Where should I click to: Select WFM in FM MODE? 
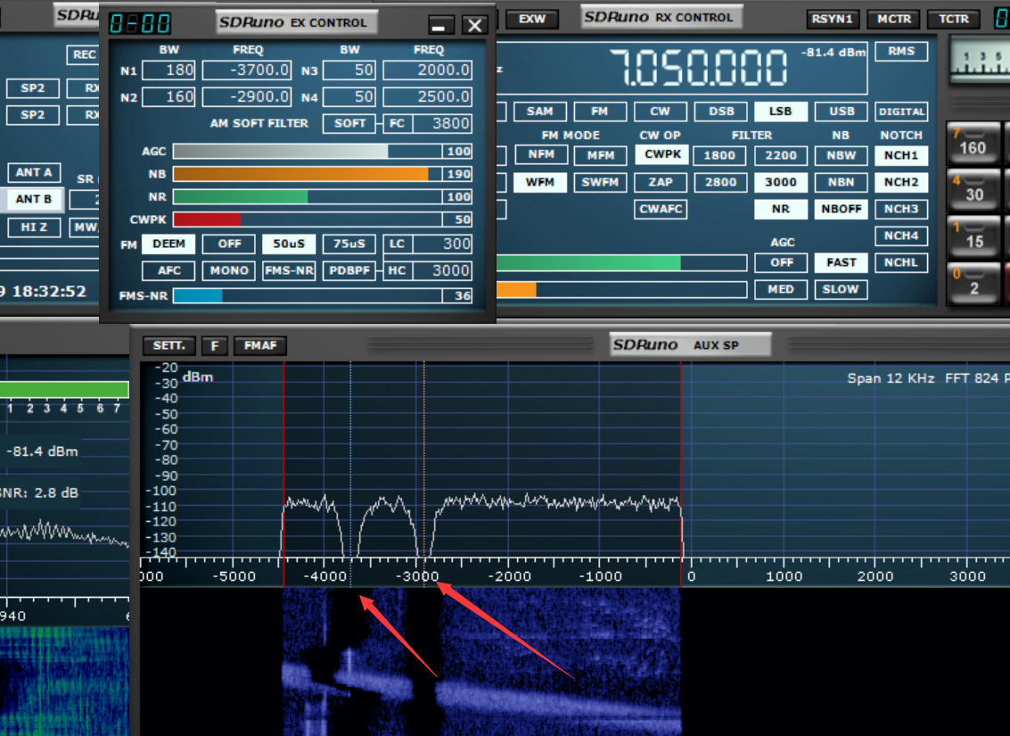coord(540,182)
